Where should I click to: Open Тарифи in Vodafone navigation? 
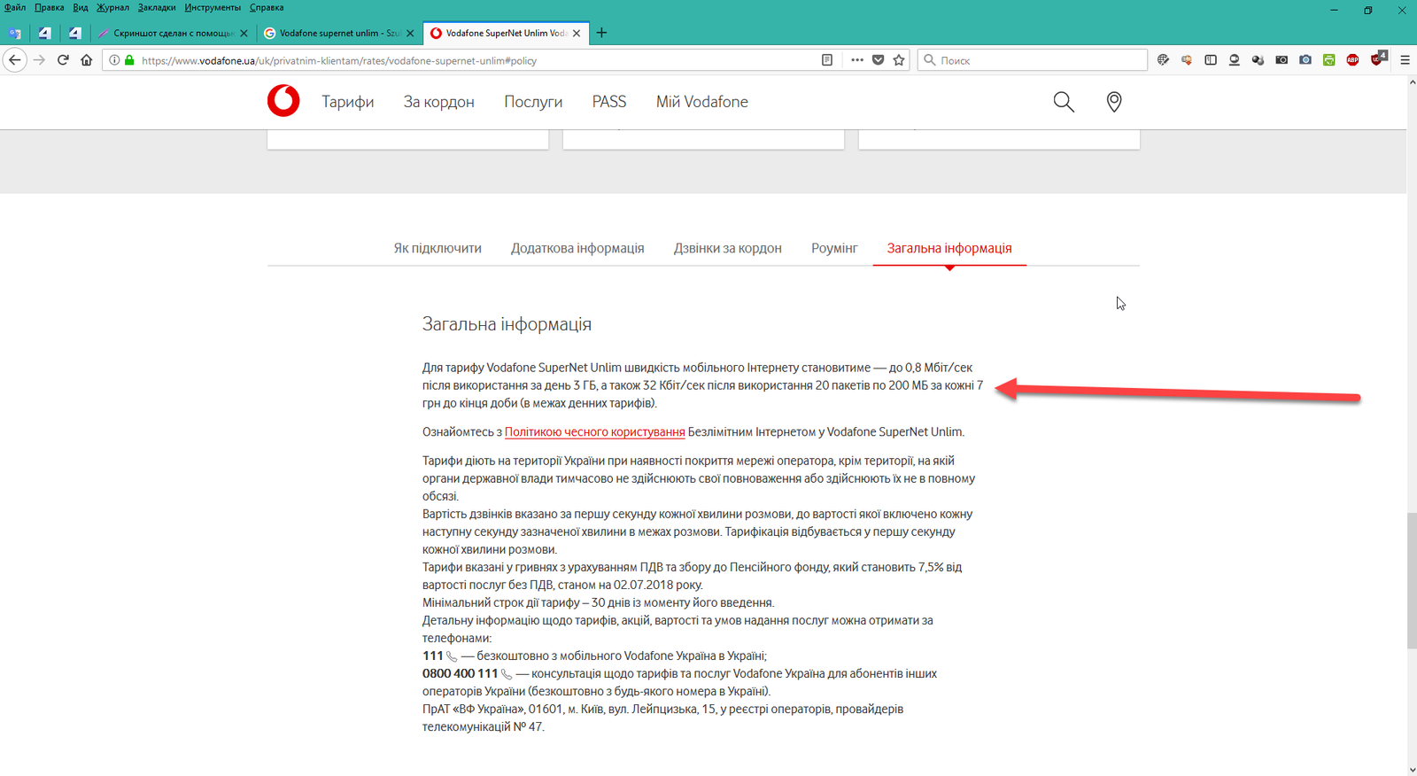(x=348, y=102)
